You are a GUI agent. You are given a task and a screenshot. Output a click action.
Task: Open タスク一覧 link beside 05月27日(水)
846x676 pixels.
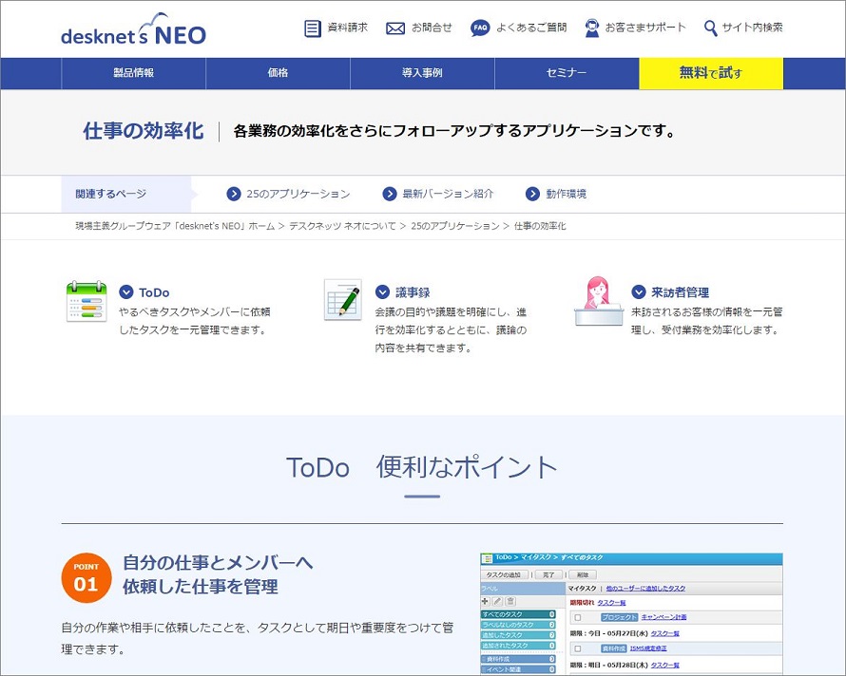coord(665,634)
